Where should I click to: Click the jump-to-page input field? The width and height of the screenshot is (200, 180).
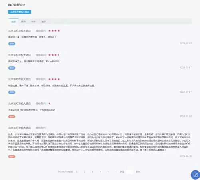click(130, 172)
